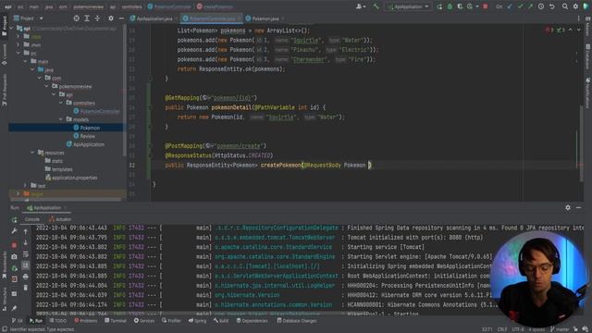Viewport: 592px width, 333px height.
Task: Open the Dependencies tool window
Action: [252, 321]
